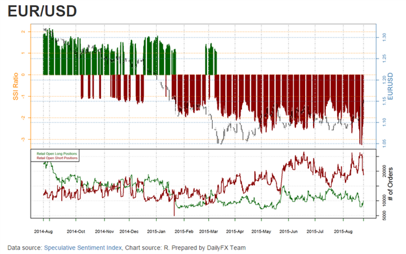406x254 pixels.
Task: Select the 2015-May date axis label
Action: point(262,231)
